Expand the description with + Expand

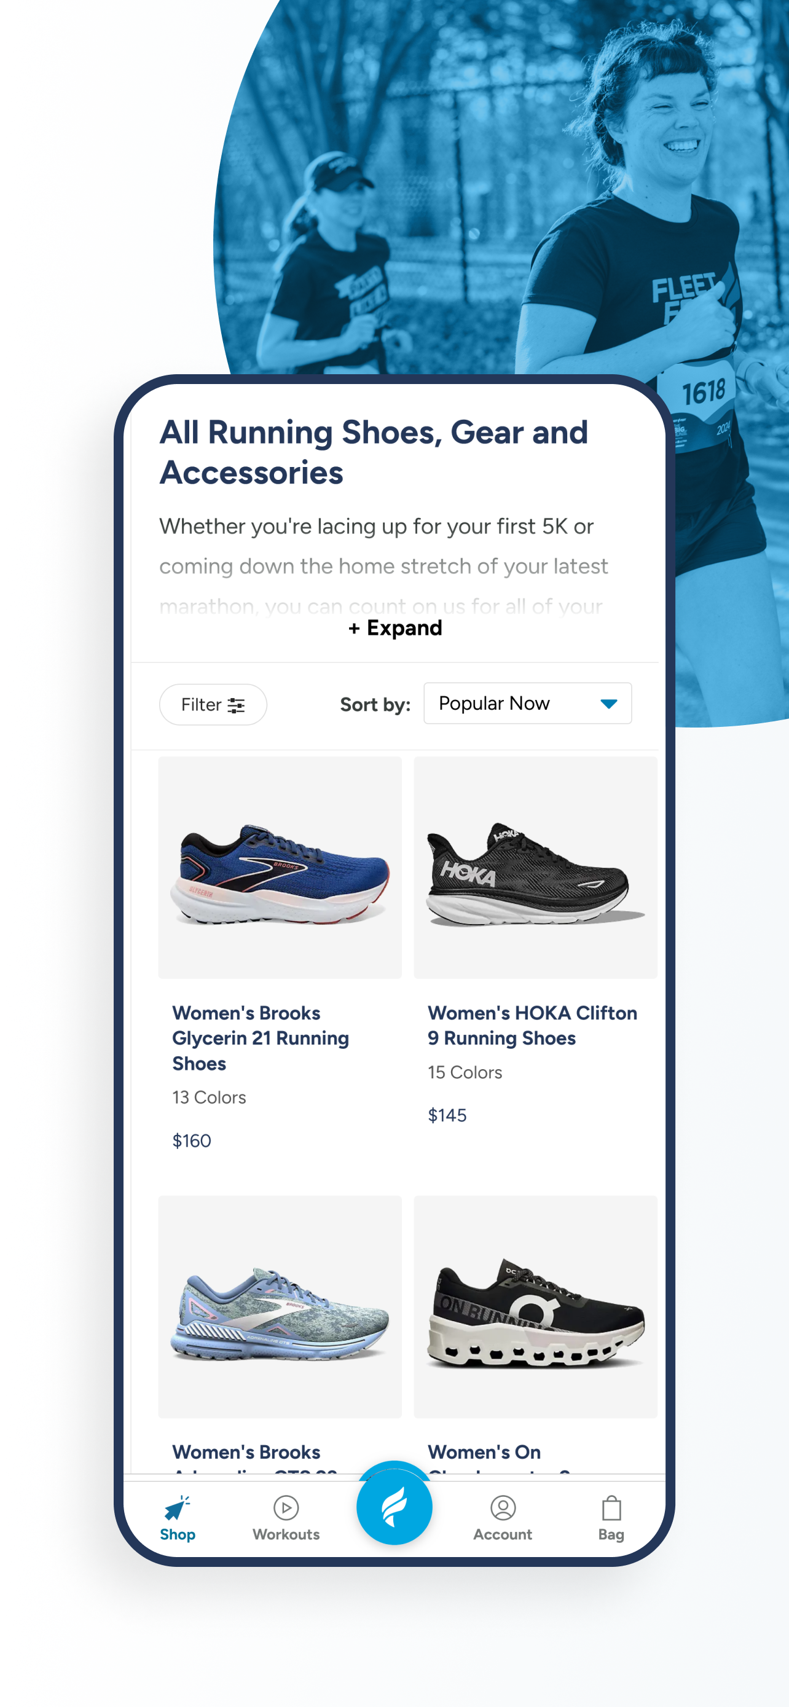[395, 627]
